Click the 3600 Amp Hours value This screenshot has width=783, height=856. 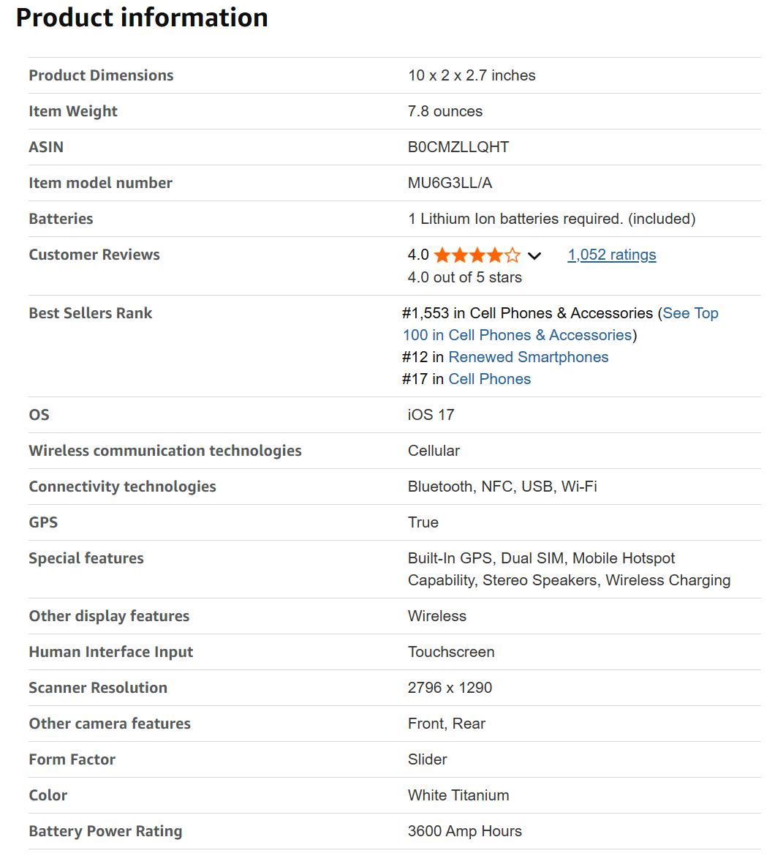pos(464,831)
